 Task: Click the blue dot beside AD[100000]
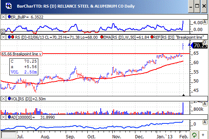tap(9, 117)
